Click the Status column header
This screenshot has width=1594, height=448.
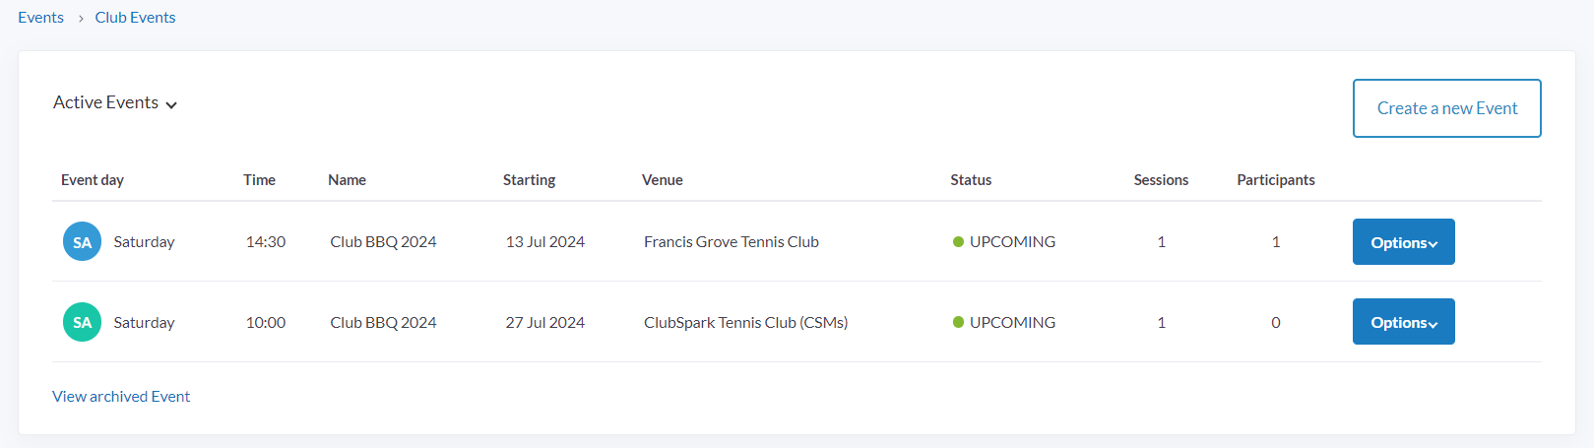point(971,180)
